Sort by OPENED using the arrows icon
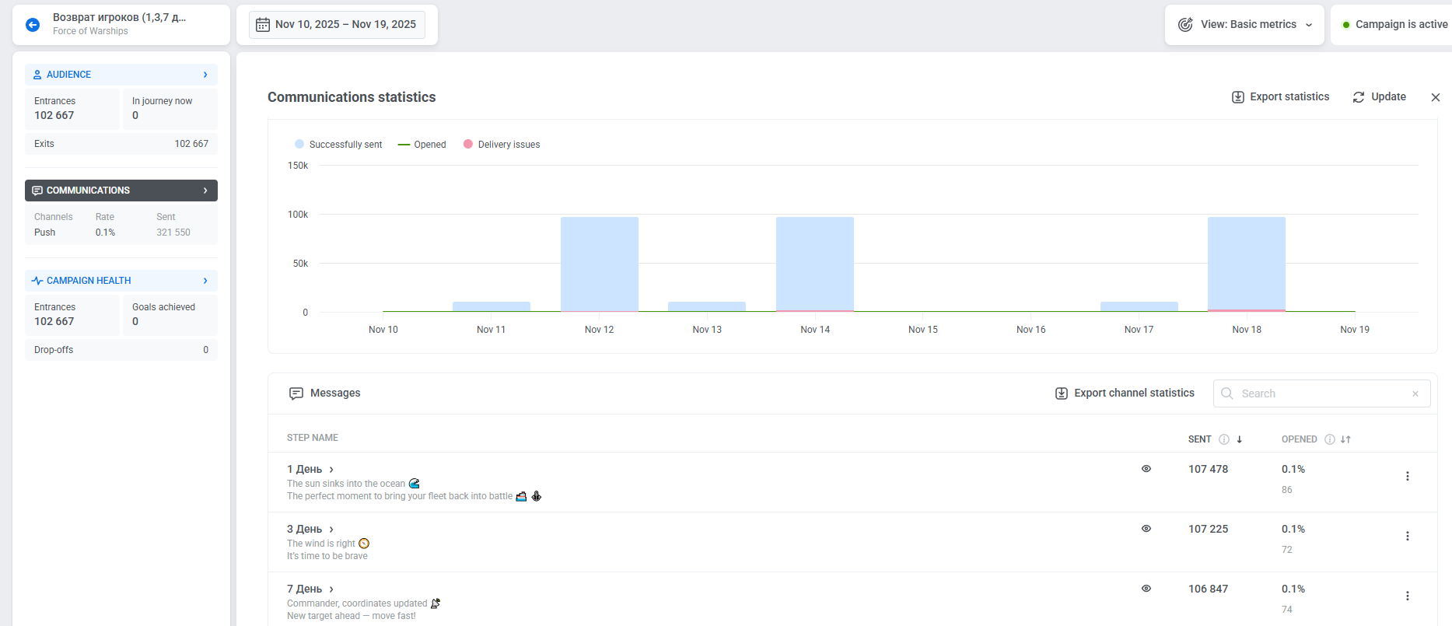The image size is (1452, 626). pos(1346,439)
